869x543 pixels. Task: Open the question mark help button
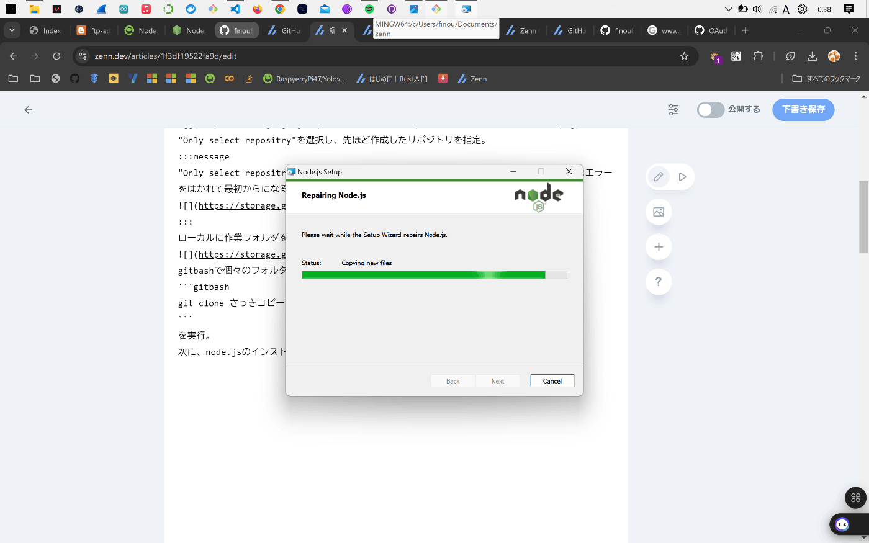(659, 282)
